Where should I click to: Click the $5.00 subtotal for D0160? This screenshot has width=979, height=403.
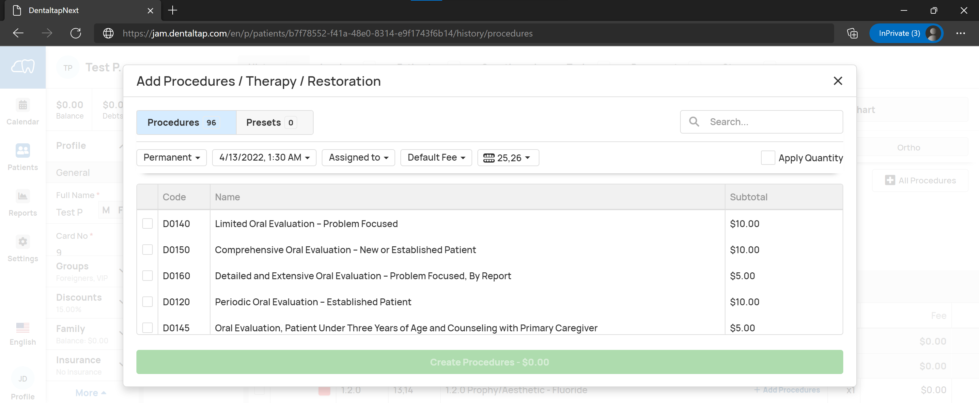tap(742, 276)
